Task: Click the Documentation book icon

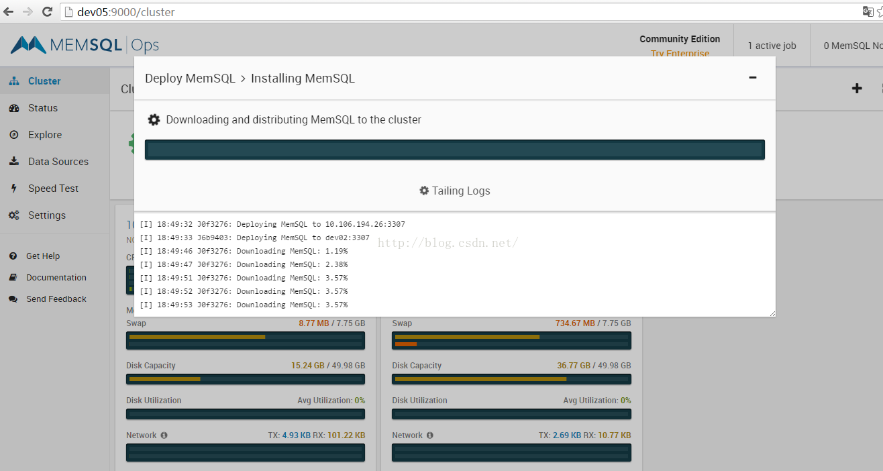Action: (x=13, y=277)
